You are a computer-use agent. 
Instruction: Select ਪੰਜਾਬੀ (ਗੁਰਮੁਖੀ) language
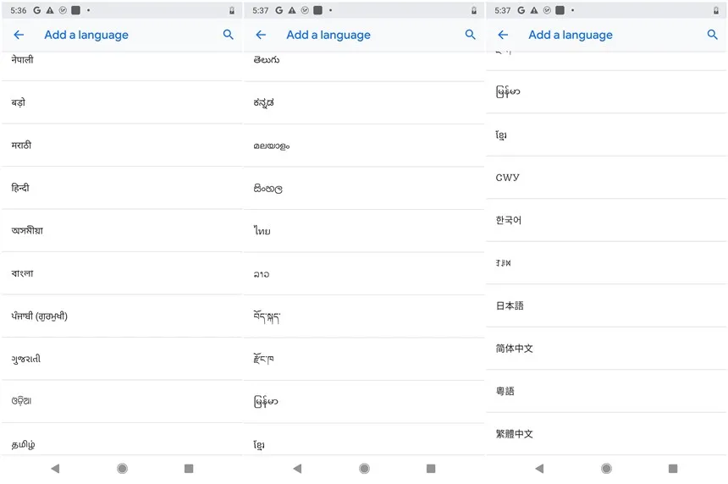pyautogui.click(x=122, y=316)
